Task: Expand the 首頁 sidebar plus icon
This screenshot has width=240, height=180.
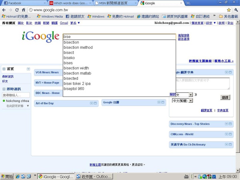Action: point(4,69)
